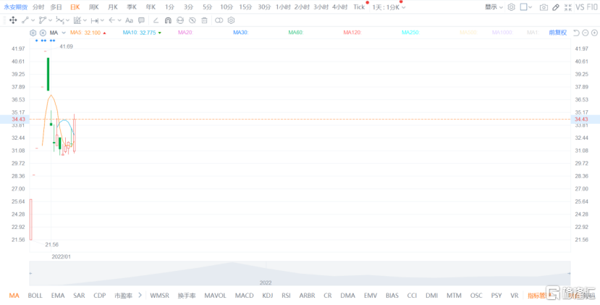Expand measurement tool options arrow

tap(85, 21)
